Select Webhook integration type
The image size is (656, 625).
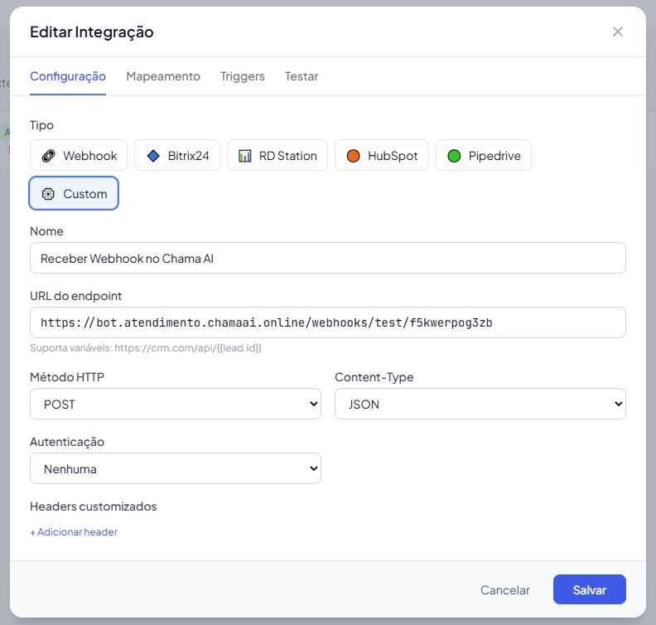(x=79, y=155)
